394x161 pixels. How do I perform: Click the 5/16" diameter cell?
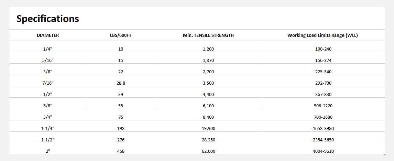coord(48,60)
